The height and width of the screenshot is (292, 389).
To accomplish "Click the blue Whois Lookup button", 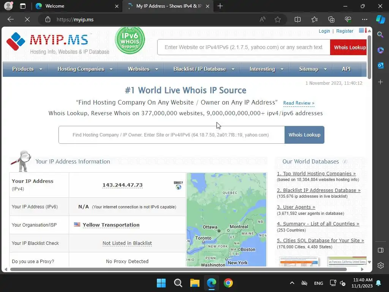I will (304, 135).
